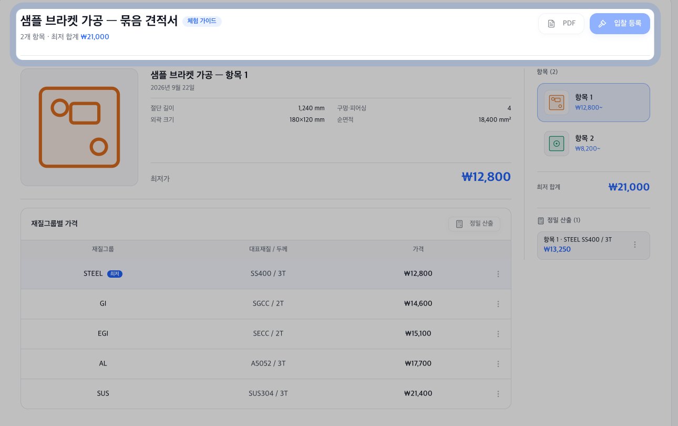The width and height of the screenshot is (678, 426).
Task: Open more options for GI row
Action: [498, 304]
